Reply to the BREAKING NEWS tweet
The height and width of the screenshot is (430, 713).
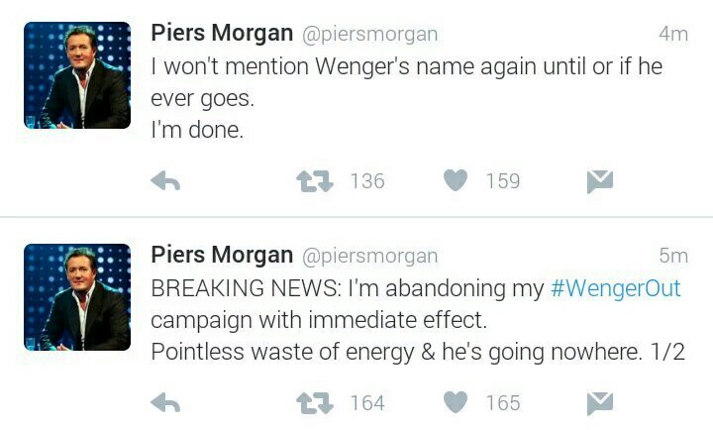164,403
